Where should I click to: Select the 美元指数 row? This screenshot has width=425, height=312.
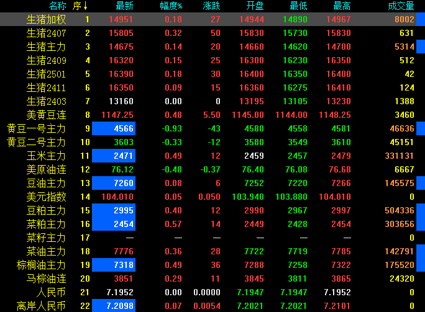click(47, 197)
